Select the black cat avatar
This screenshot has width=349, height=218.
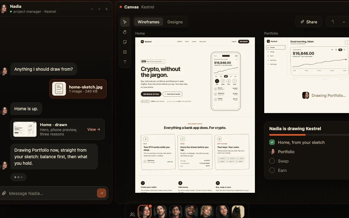pos(238,211)
